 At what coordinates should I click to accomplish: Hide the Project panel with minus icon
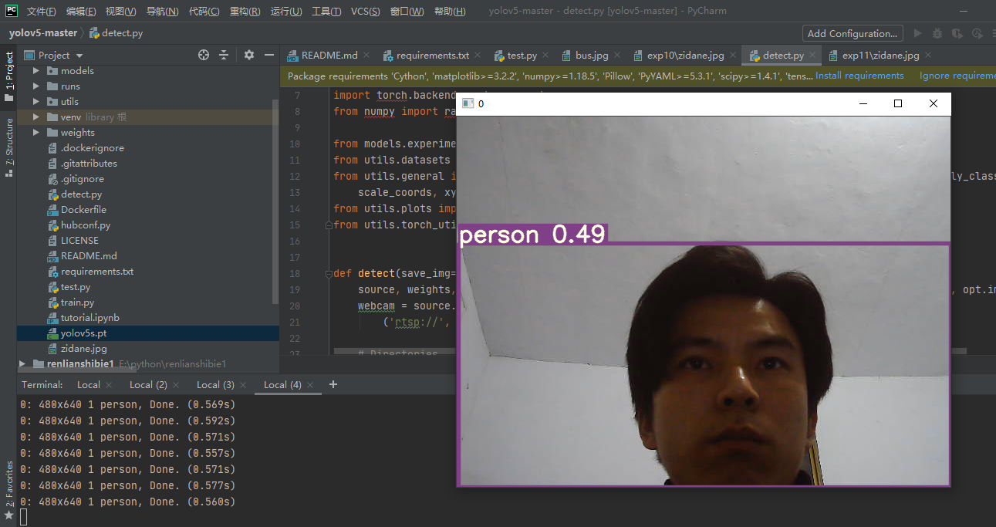click(x=269, y=55)
